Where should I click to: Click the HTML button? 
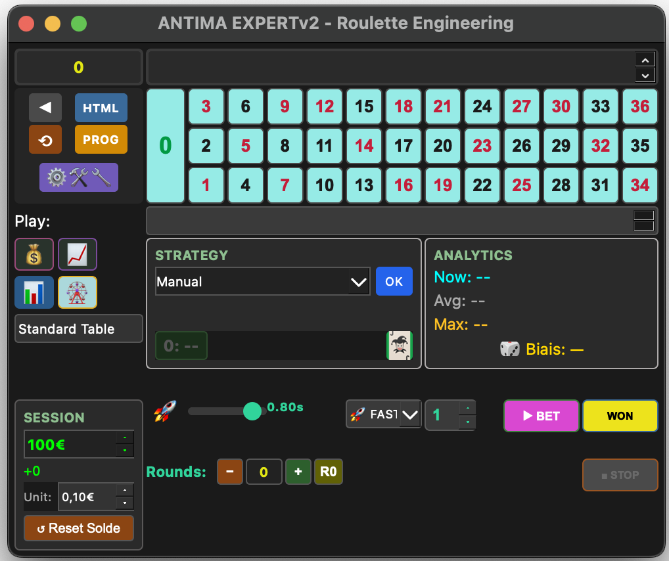(x=101, y=108)
